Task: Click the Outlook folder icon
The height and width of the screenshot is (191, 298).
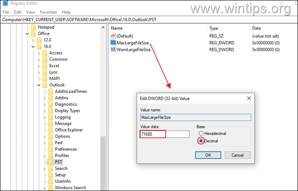Action: pos(45,85)
